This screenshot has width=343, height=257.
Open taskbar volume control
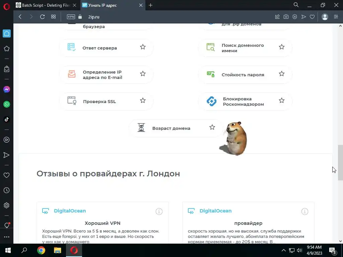point(299,250)
